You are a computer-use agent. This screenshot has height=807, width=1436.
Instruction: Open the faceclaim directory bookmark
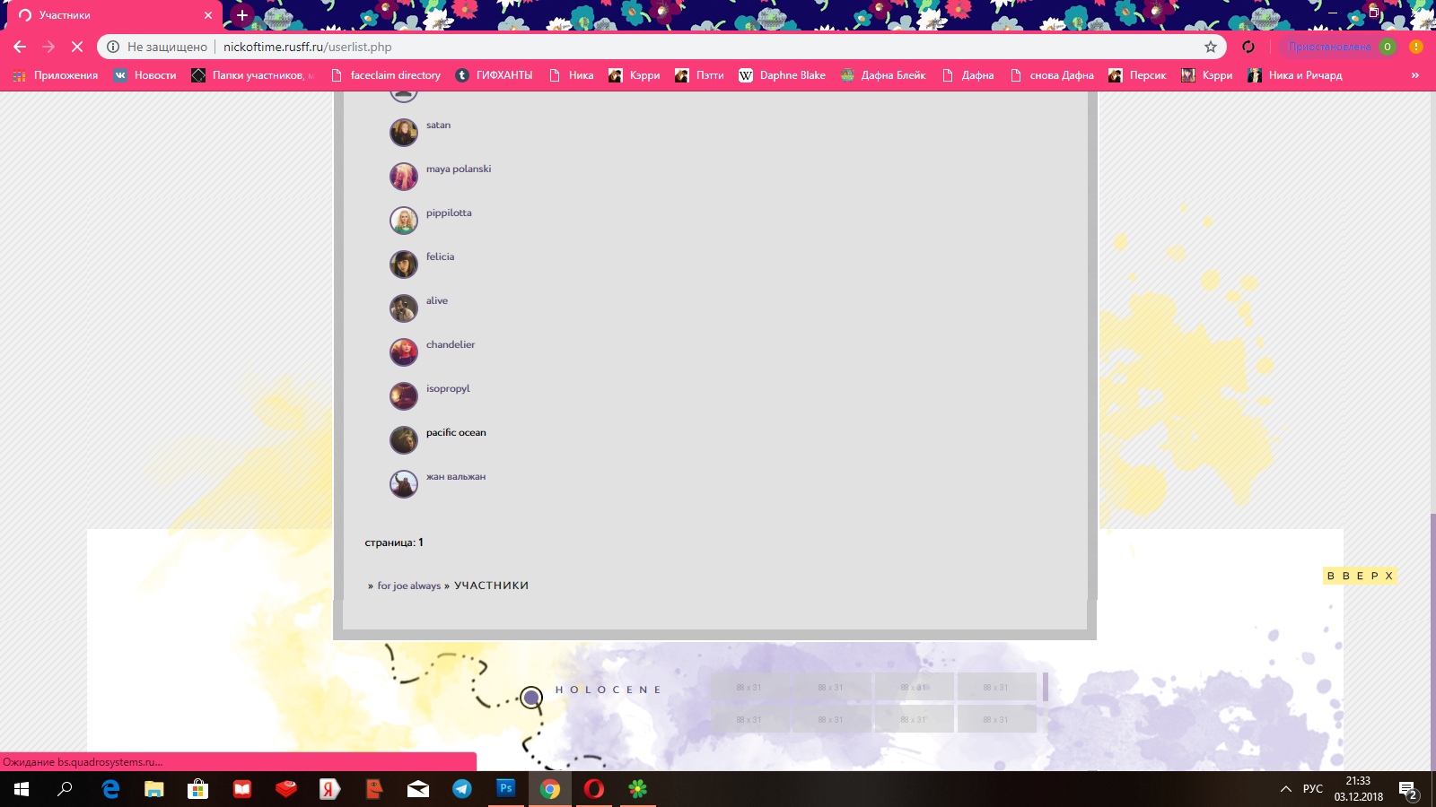pos(386,75)
